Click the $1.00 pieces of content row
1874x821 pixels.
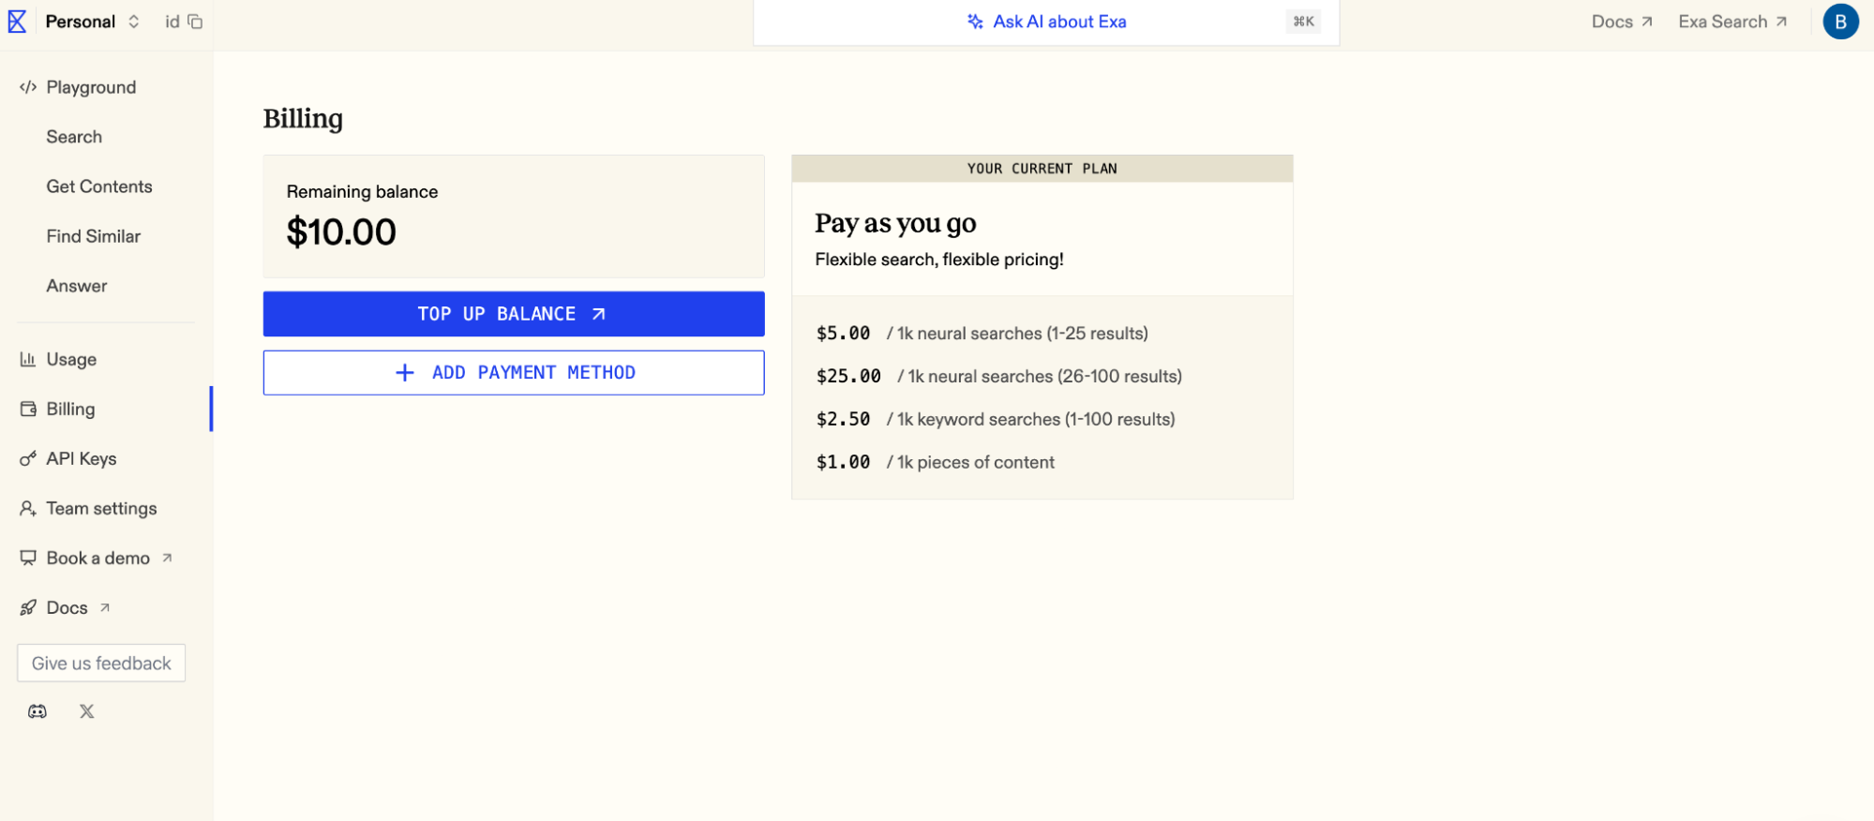936,462
